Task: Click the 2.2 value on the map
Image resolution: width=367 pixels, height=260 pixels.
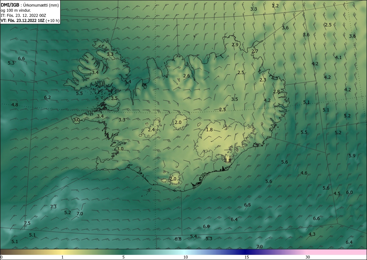Action: pyautogui.click(x=275, y=6)
